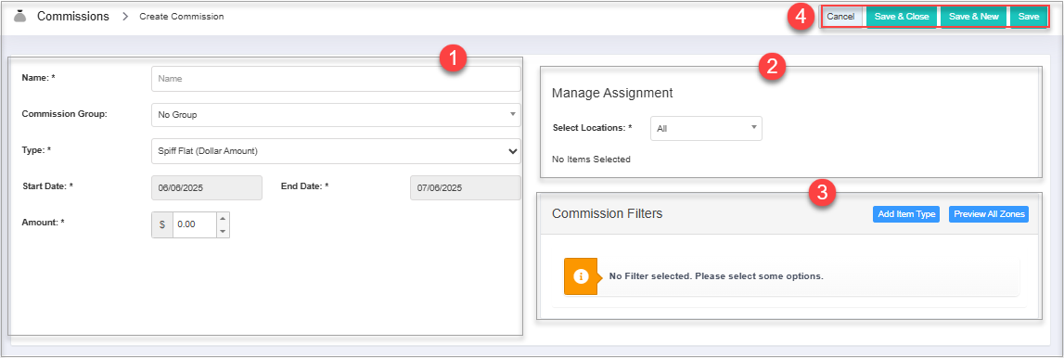Screen dimensions: 1064x358
Task: Increase Amount with the up arrow
Action: 223,218
